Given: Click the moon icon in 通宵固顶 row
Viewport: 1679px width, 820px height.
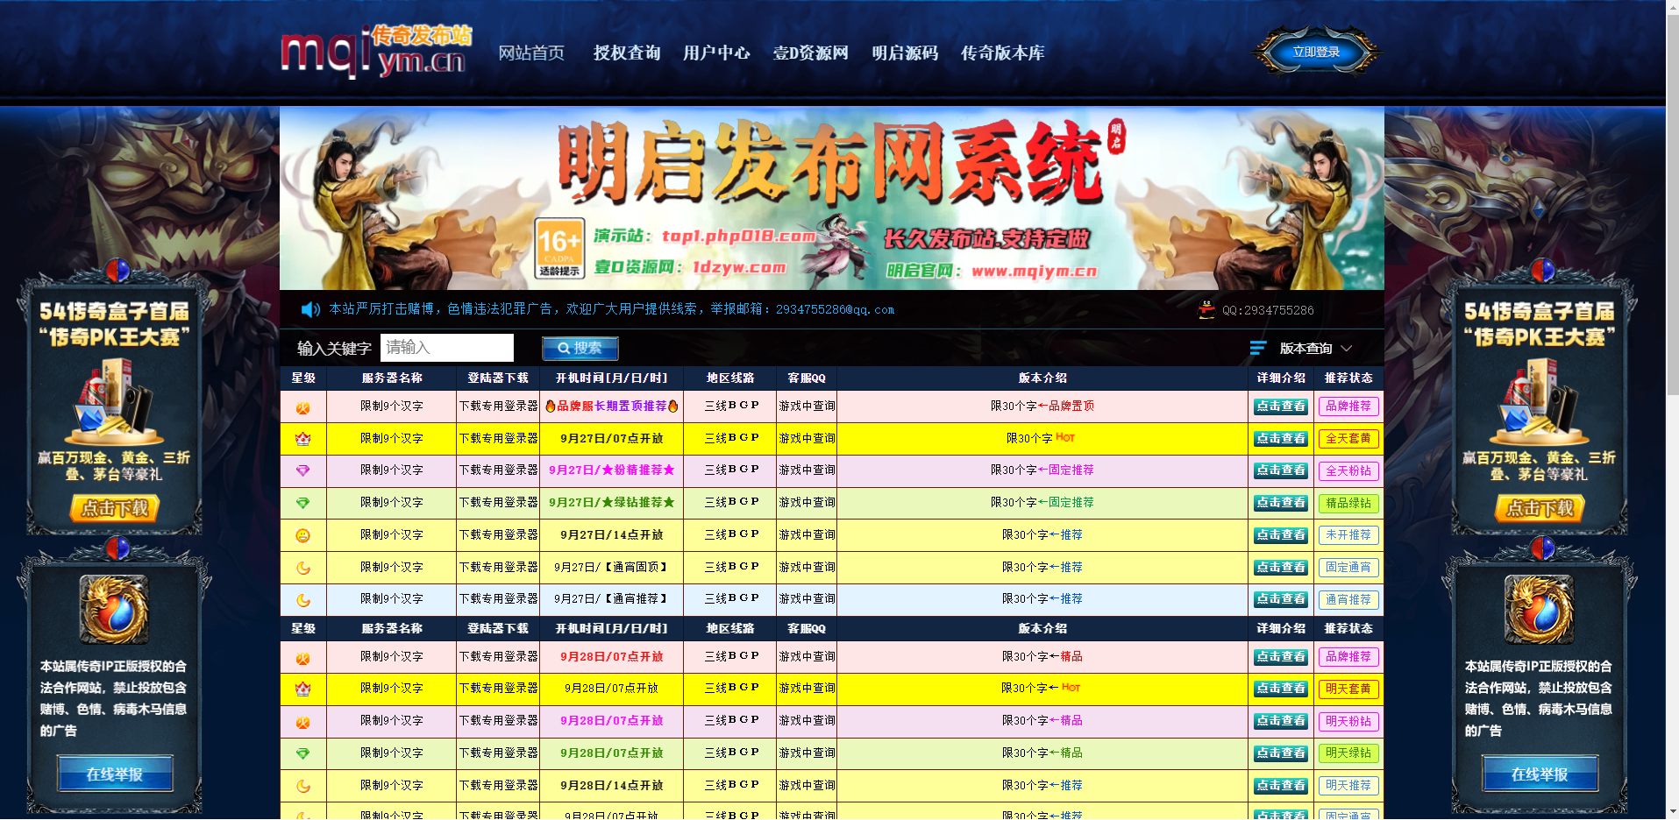Looking at the screenshot, I should pyautogui.click(x=302, y=568).
